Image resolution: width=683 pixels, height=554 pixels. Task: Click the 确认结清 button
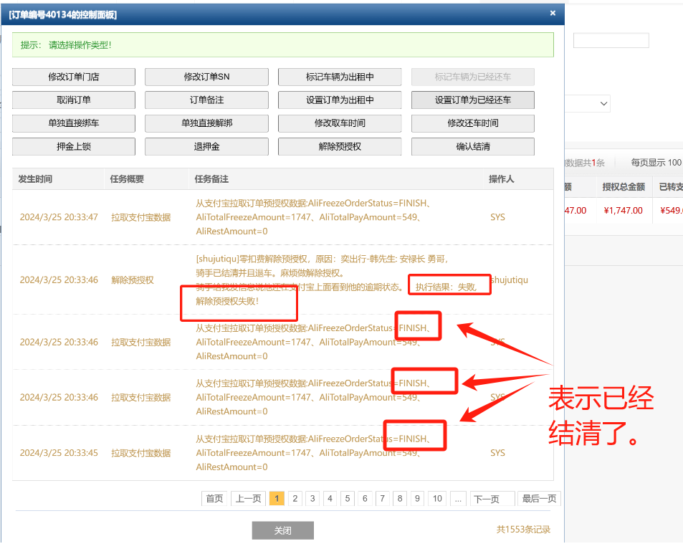472,146
